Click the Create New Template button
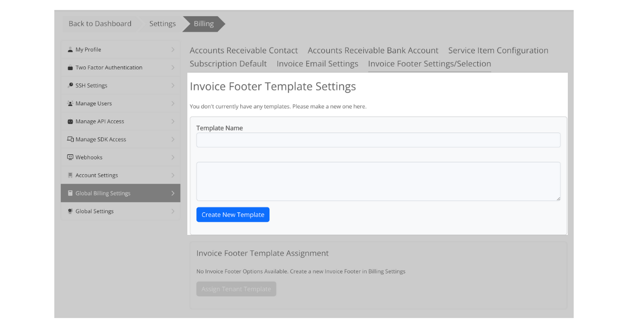The image size is (628, 328). 233,214
